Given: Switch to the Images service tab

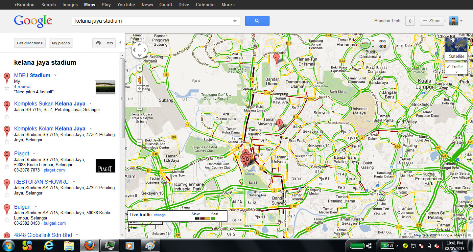Looking at the screenshot, I should [x=70, y=5].
